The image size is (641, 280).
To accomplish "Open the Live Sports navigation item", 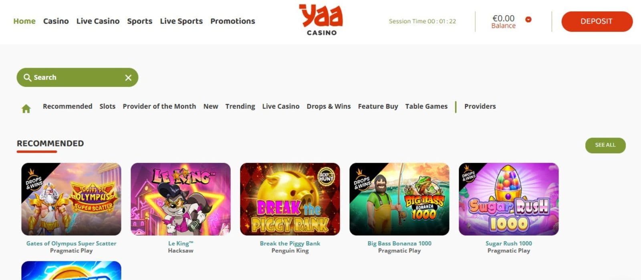I will tap(181, 21).
